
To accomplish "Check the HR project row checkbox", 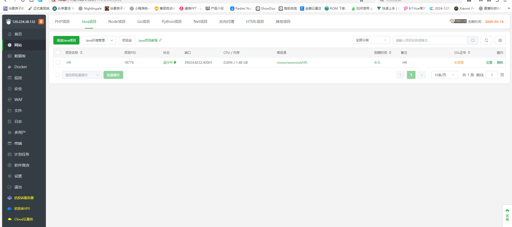I will pos(58,62).
